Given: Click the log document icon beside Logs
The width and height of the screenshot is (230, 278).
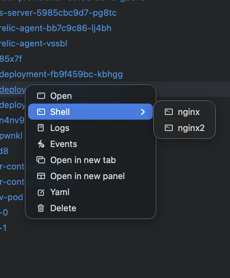Looking at the screenshot, I should click(x=40, y=128).
